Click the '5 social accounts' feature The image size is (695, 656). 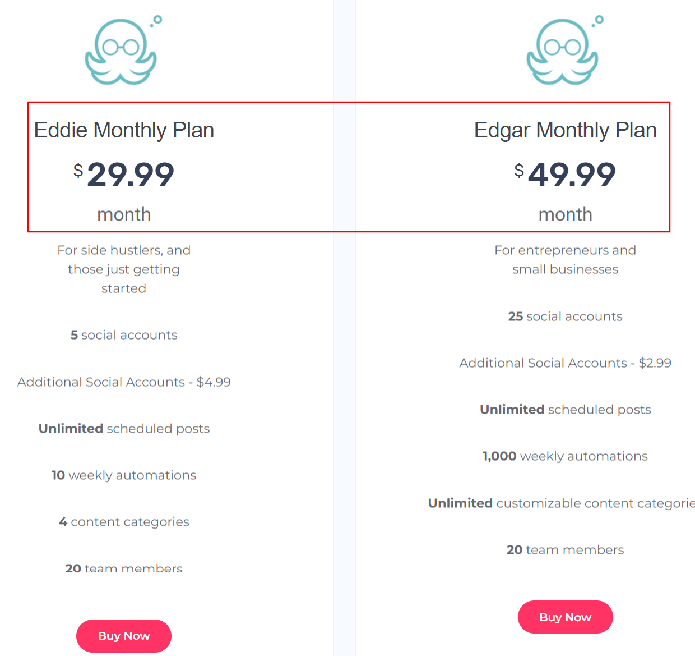tap(124, 335)
